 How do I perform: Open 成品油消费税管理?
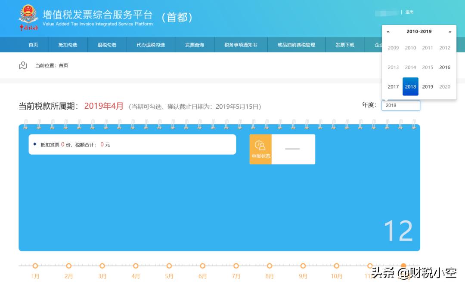pyautogui.click(x=296, y=45)
